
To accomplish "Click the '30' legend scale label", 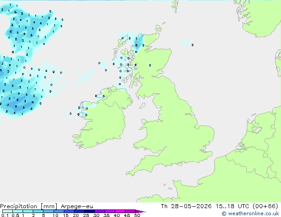I will pos(96,215).
